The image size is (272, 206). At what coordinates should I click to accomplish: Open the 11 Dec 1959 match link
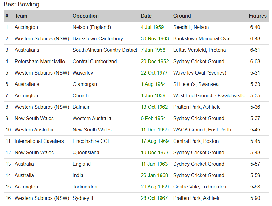[x=155, y=130]
